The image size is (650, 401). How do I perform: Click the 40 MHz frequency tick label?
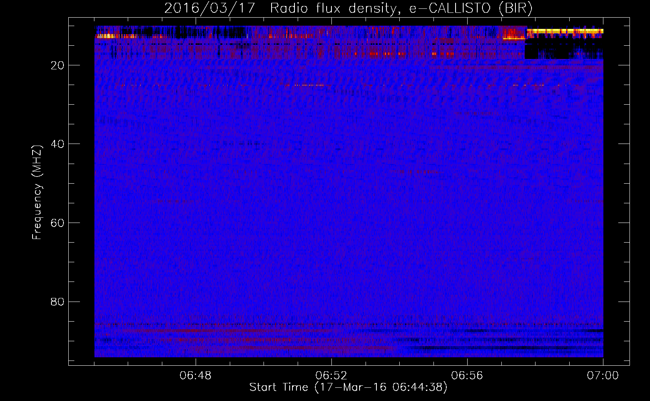coord(57,144)
